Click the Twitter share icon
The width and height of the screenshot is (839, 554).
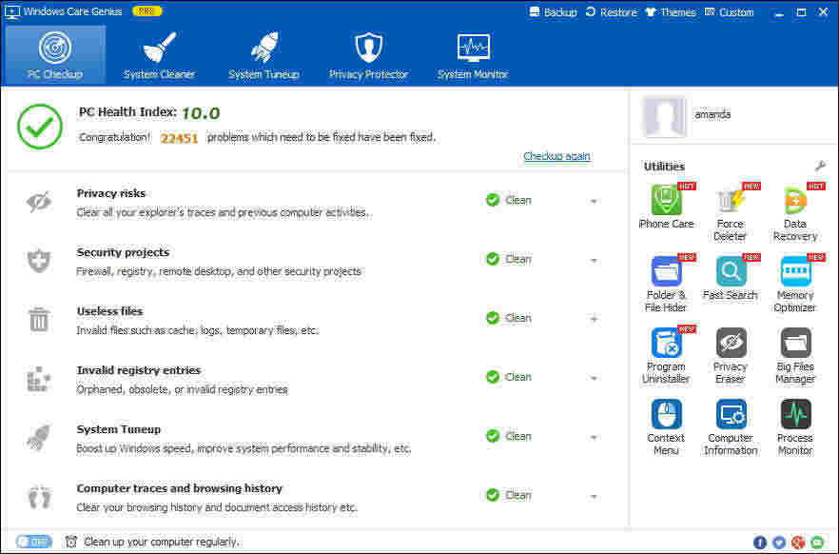pos(778,543)
